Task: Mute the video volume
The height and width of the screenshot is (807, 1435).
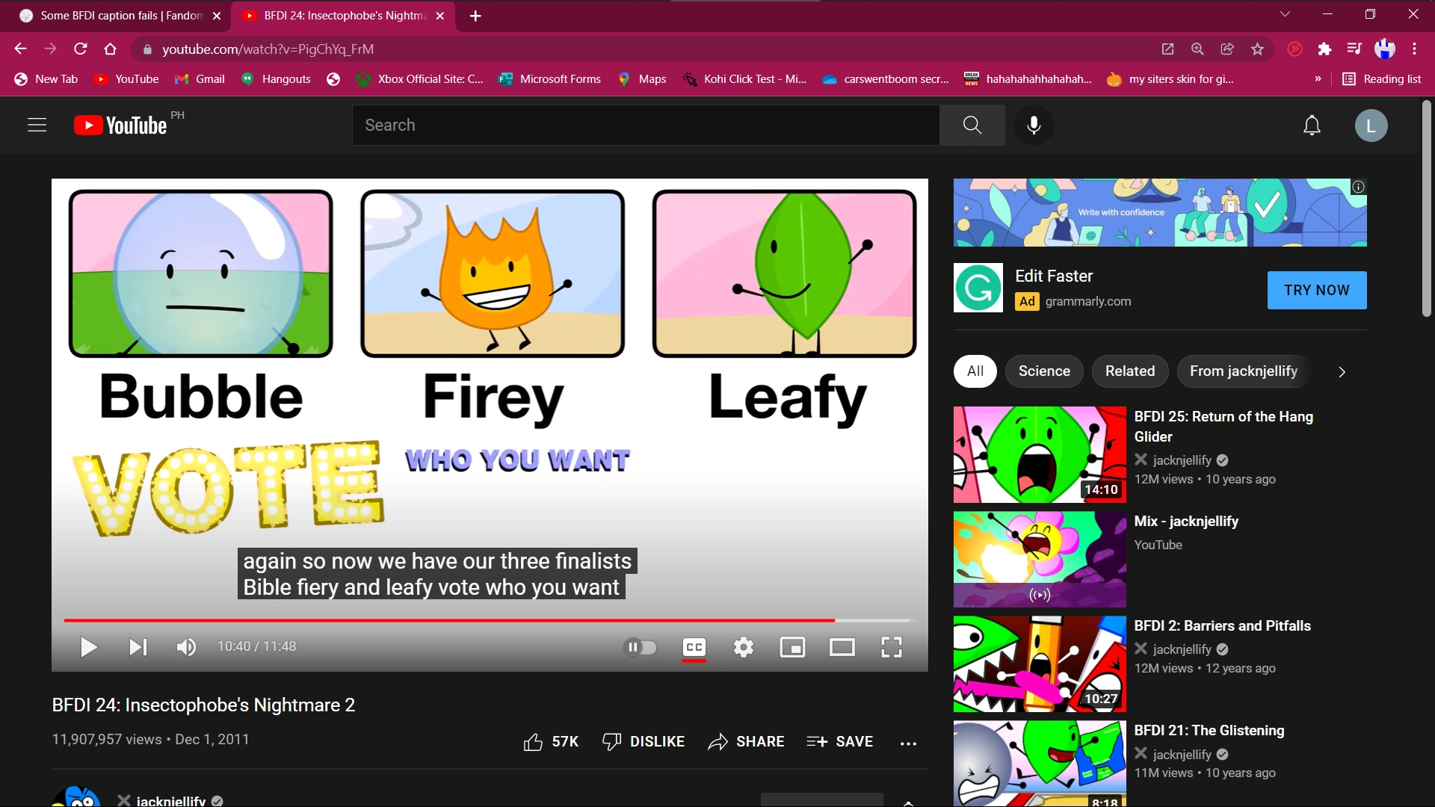Action: [185, 647]
